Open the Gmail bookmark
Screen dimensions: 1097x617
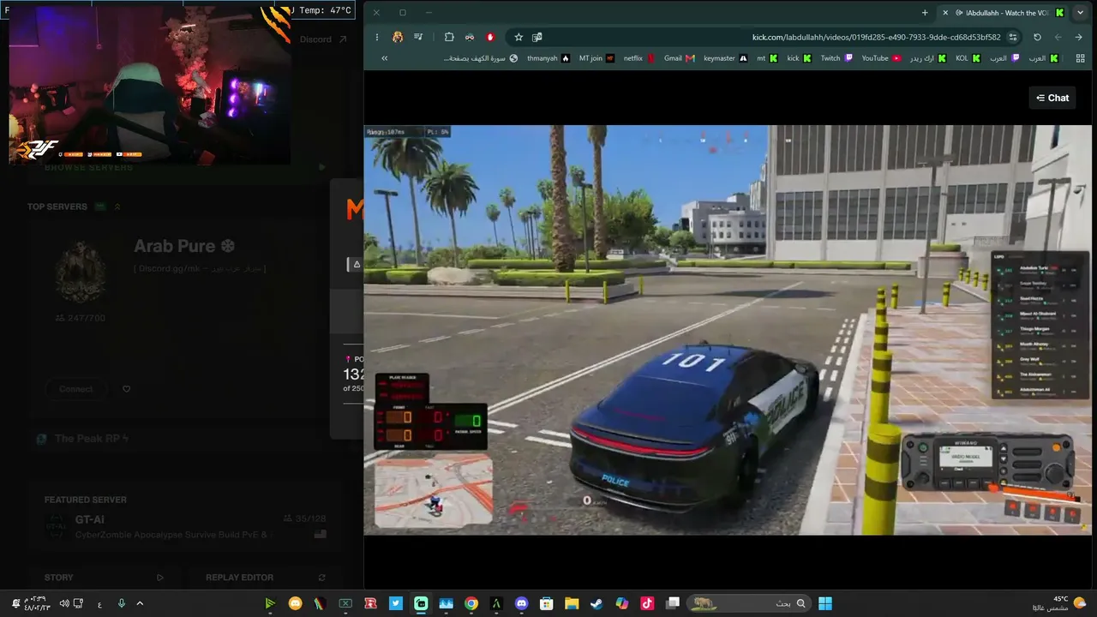pos(679,58)
